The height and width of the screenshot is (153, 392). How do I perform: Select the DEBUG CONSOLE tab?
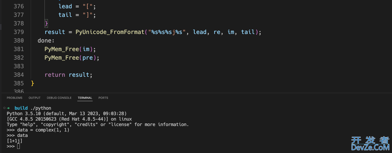(x=59, y=98)
